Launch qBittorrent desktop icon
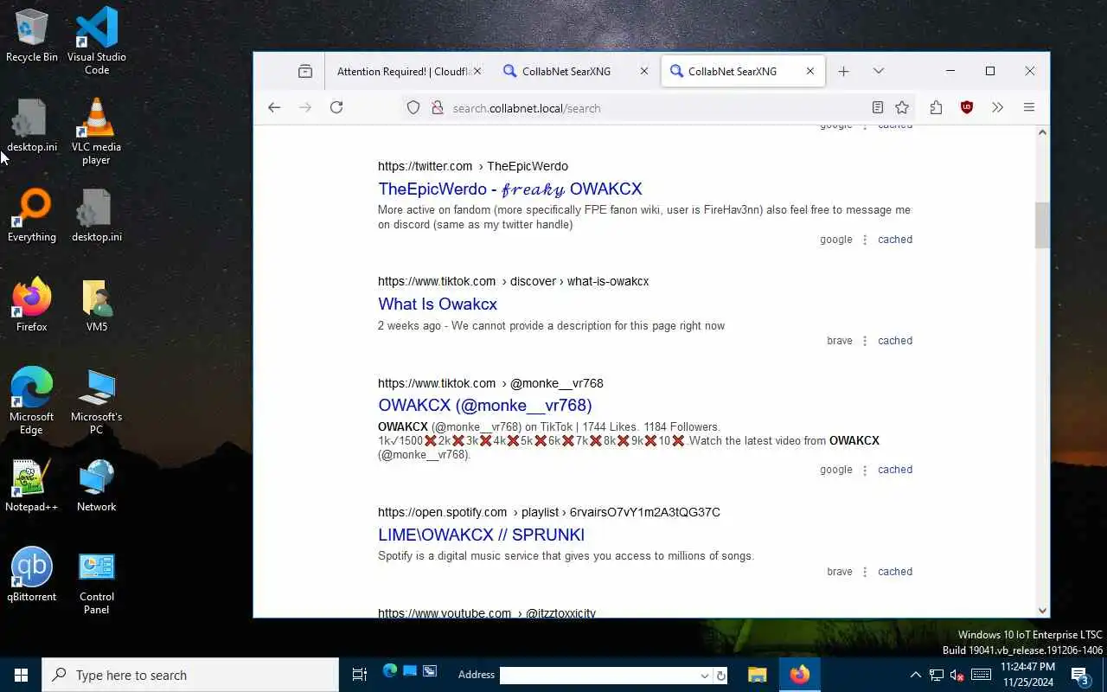1107x692 pixels. [31, 575]
